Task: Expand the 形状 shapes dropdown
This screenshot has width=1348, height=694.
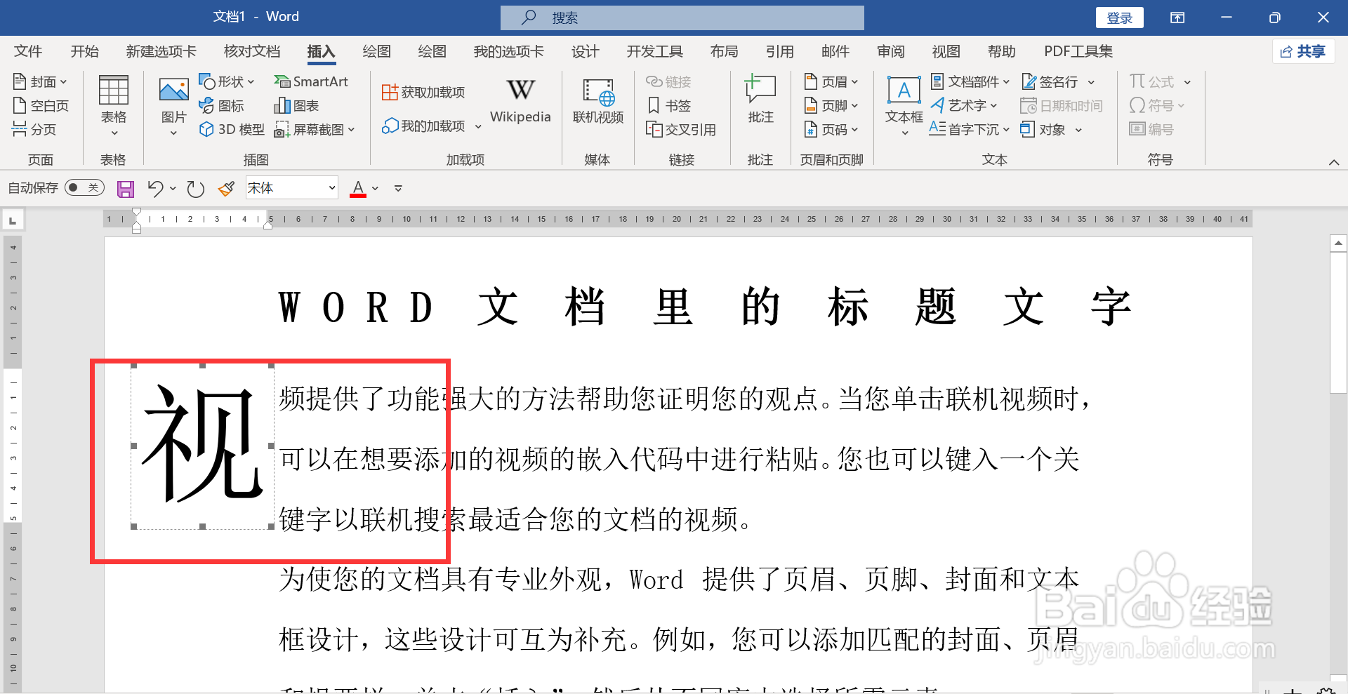Action: click(x=250, y=81)
